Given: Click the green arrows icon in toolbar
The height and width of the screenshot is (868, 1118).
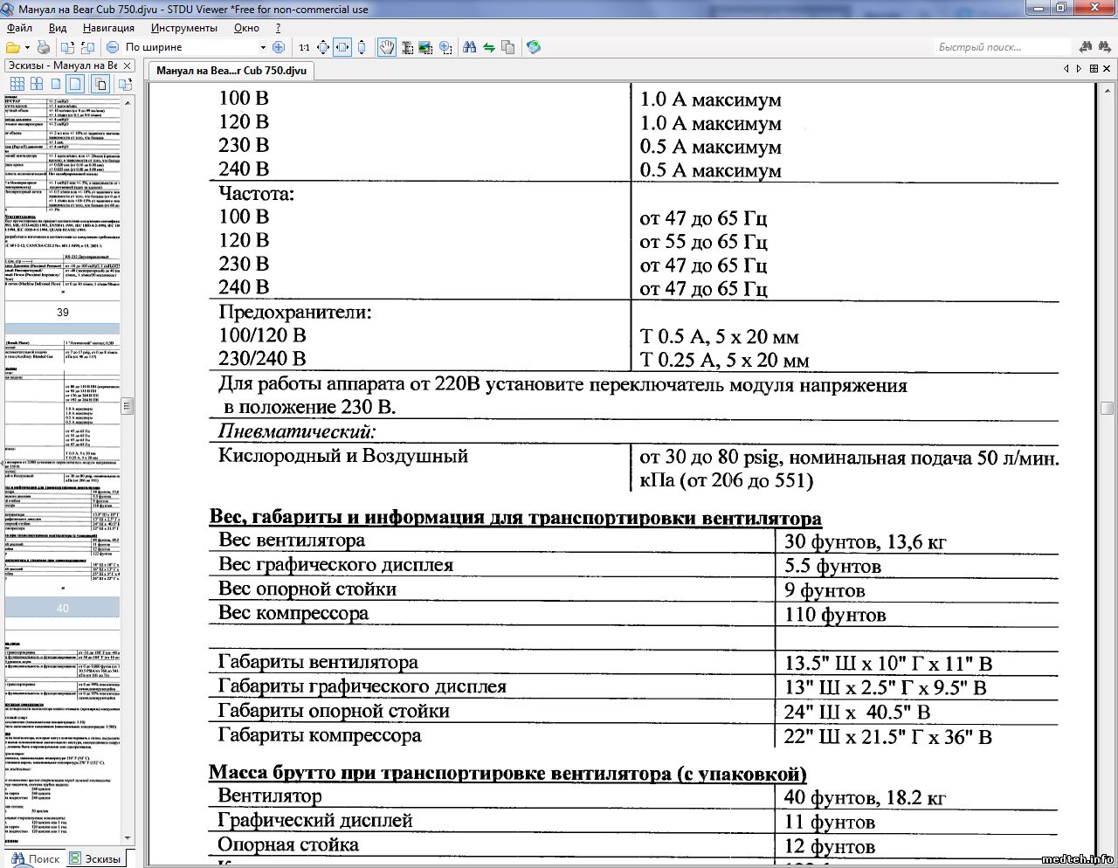Looking at the screenshot, I should pos(488,47).
